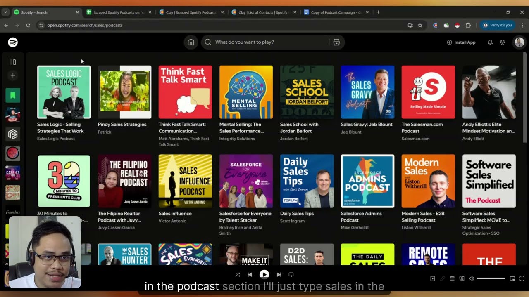Open Think Fast Talk Smart podcast cover
The width and height of the screenshot is (529, 297).
(185, 92)
